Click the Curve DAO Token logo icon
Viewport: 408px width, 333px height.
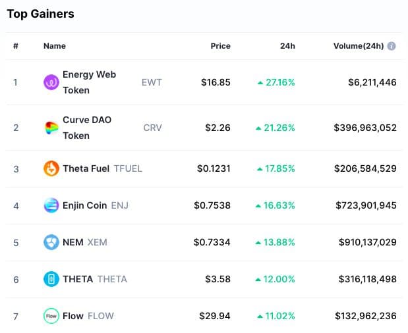(51, 128)
